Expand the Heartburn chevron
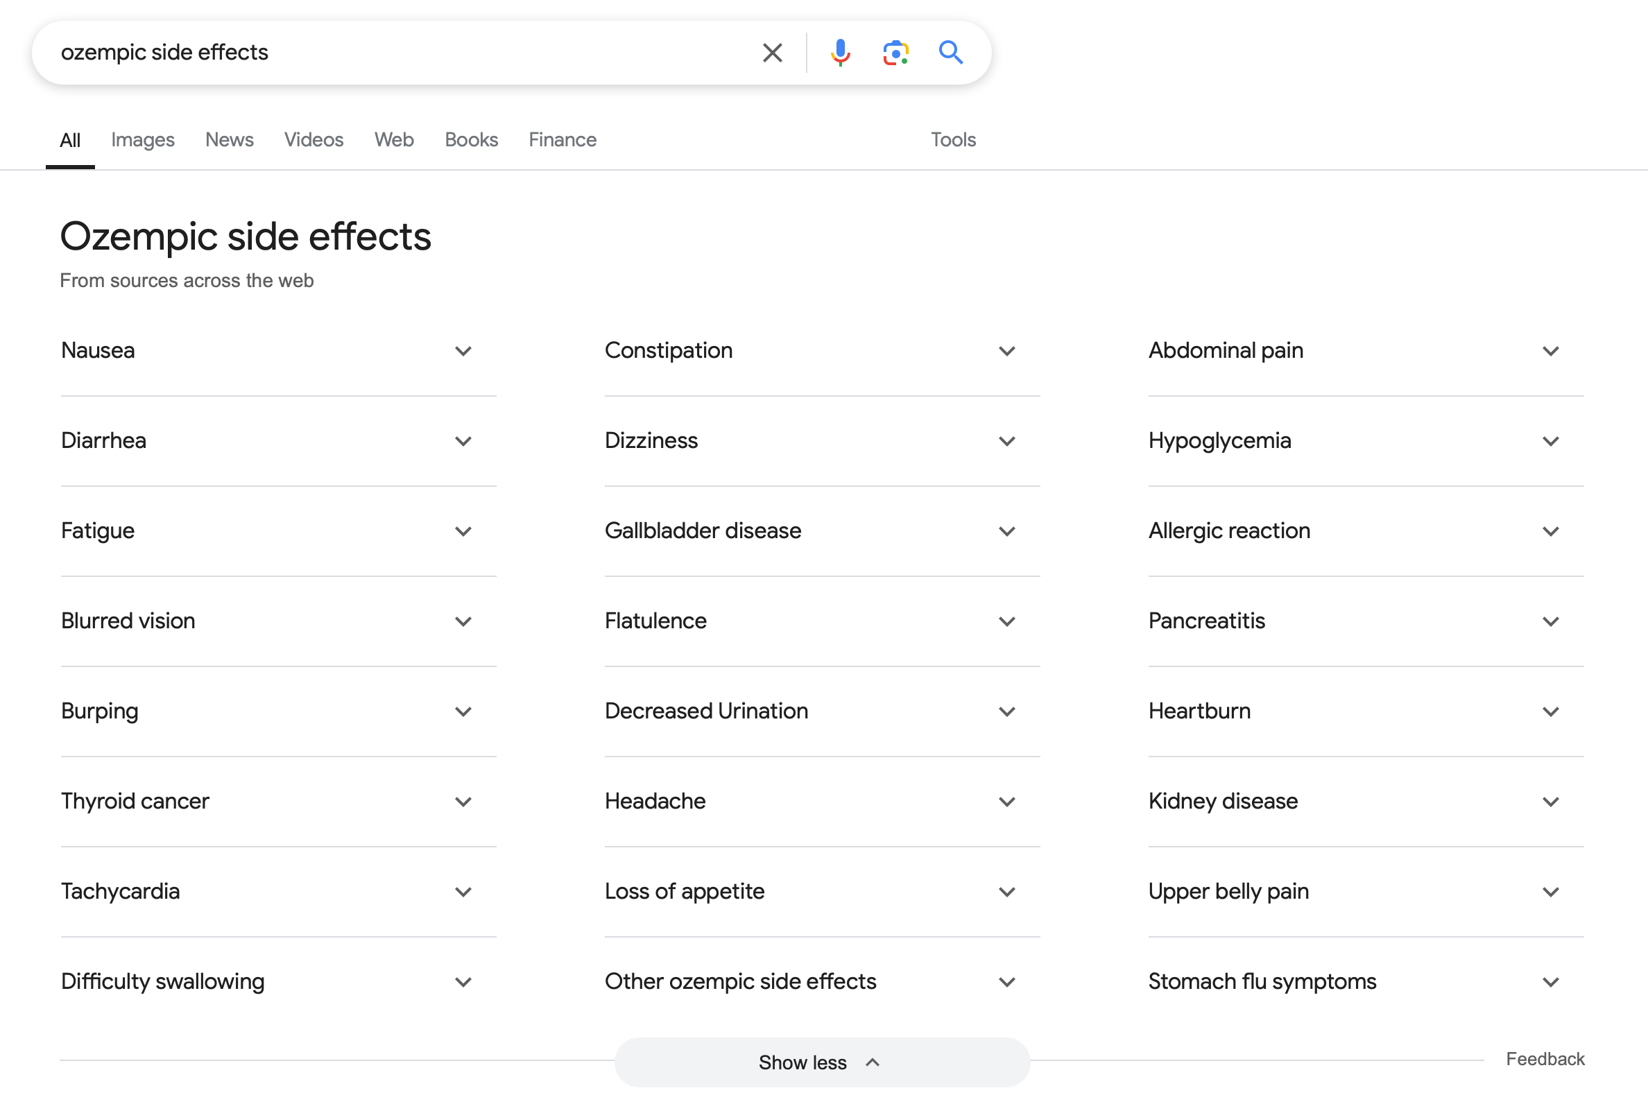 pyautogui.click(x=1551, y=711)
